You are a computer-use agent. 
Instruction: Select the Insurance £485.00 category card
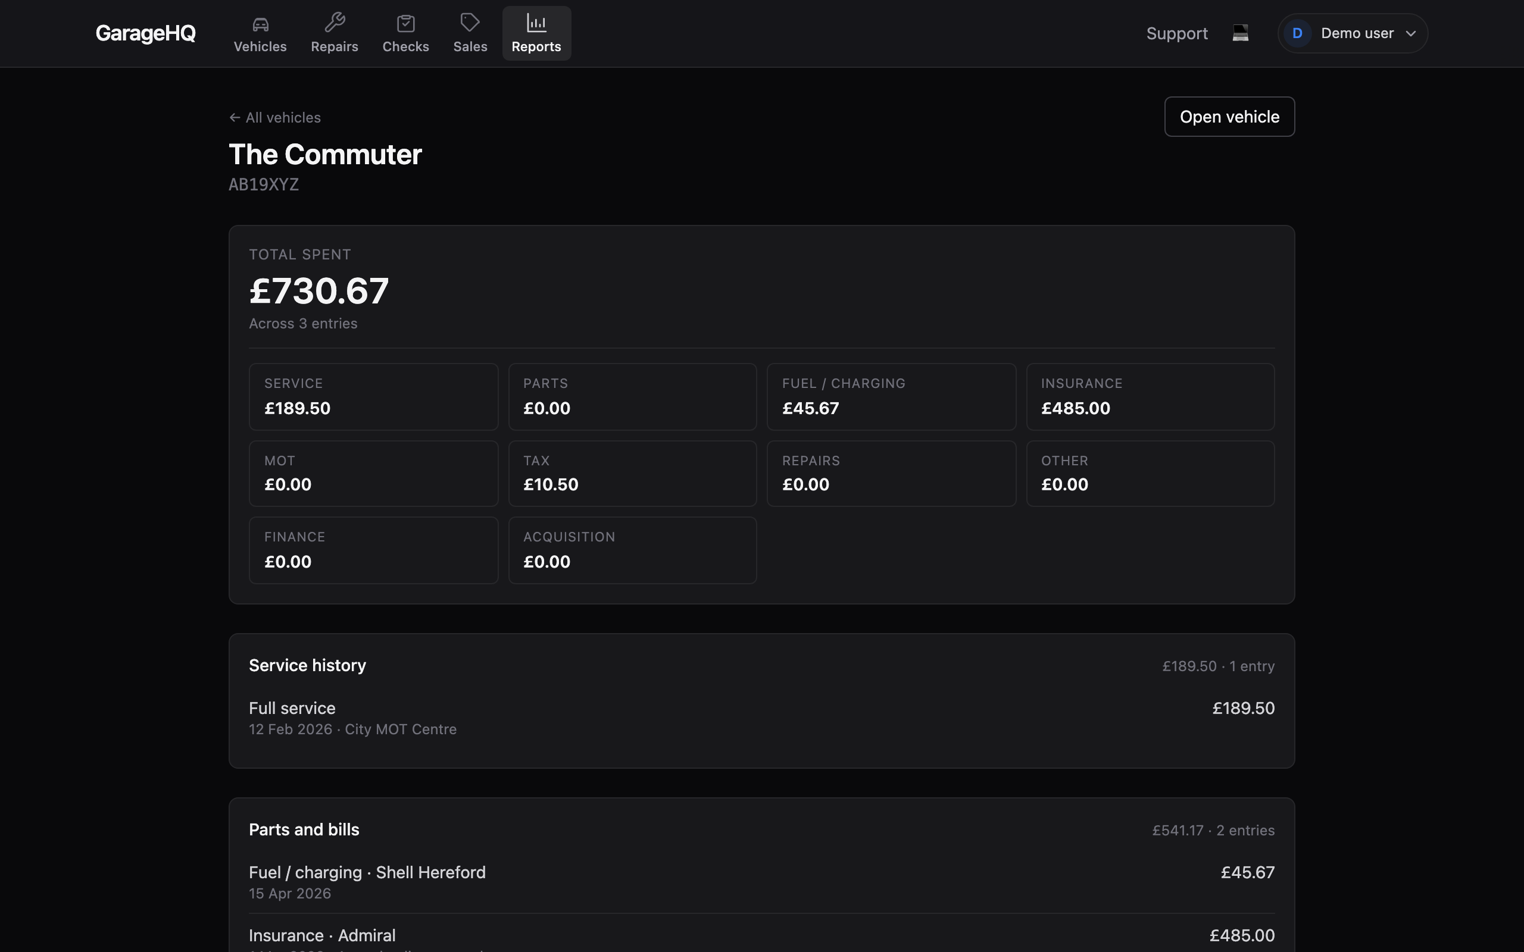[1150, 397]
